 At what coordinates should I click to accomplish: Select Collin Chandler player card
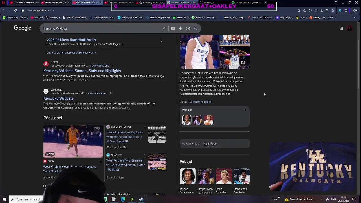point(223,181)
